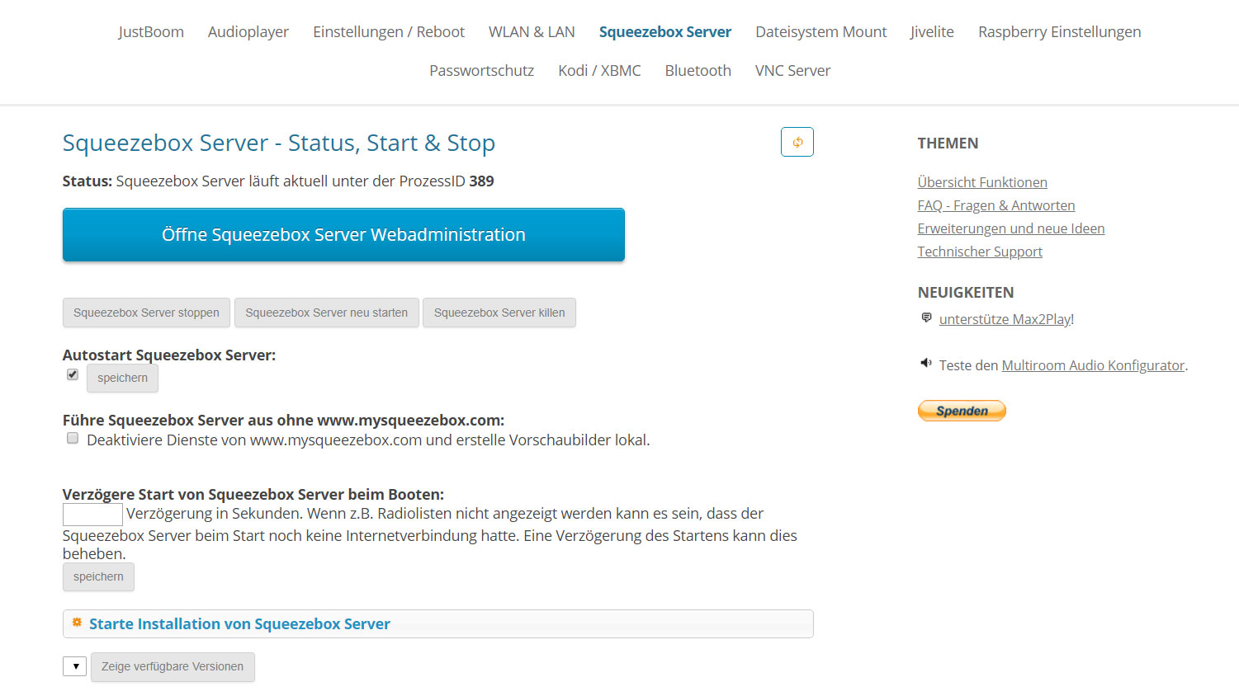Screen dimensions: 1239x696
Task: Click the Squeezebox Server - Status, Start & Stop heading
Action: pos(279,143)
